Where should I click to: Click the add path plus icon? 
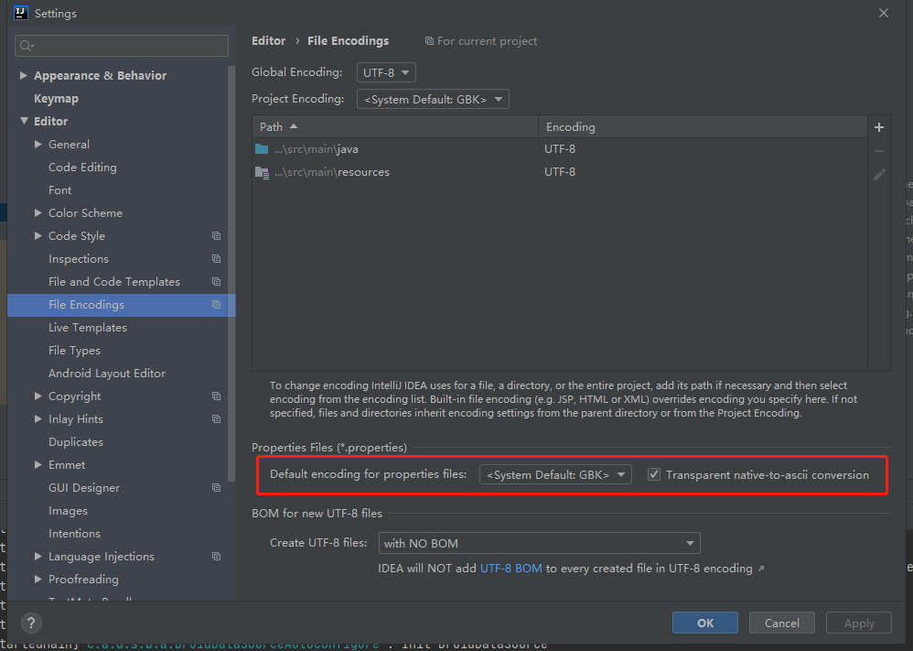tap(878, 127)
